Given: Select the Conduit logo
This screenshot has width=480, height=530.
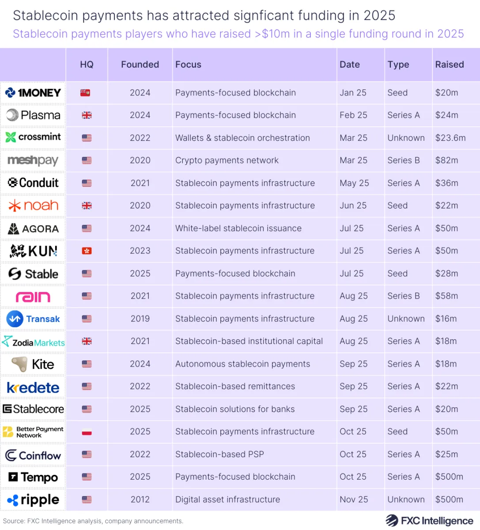Looking at the screenshot, I should (33, 183).
